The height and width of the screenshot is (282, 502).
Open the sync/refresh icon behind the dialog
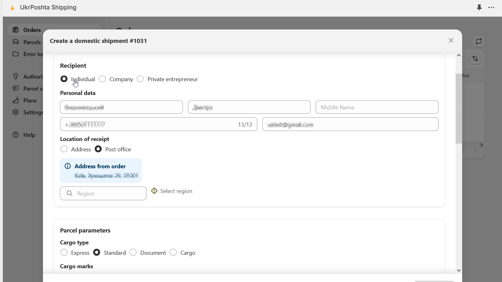[478, 41]
